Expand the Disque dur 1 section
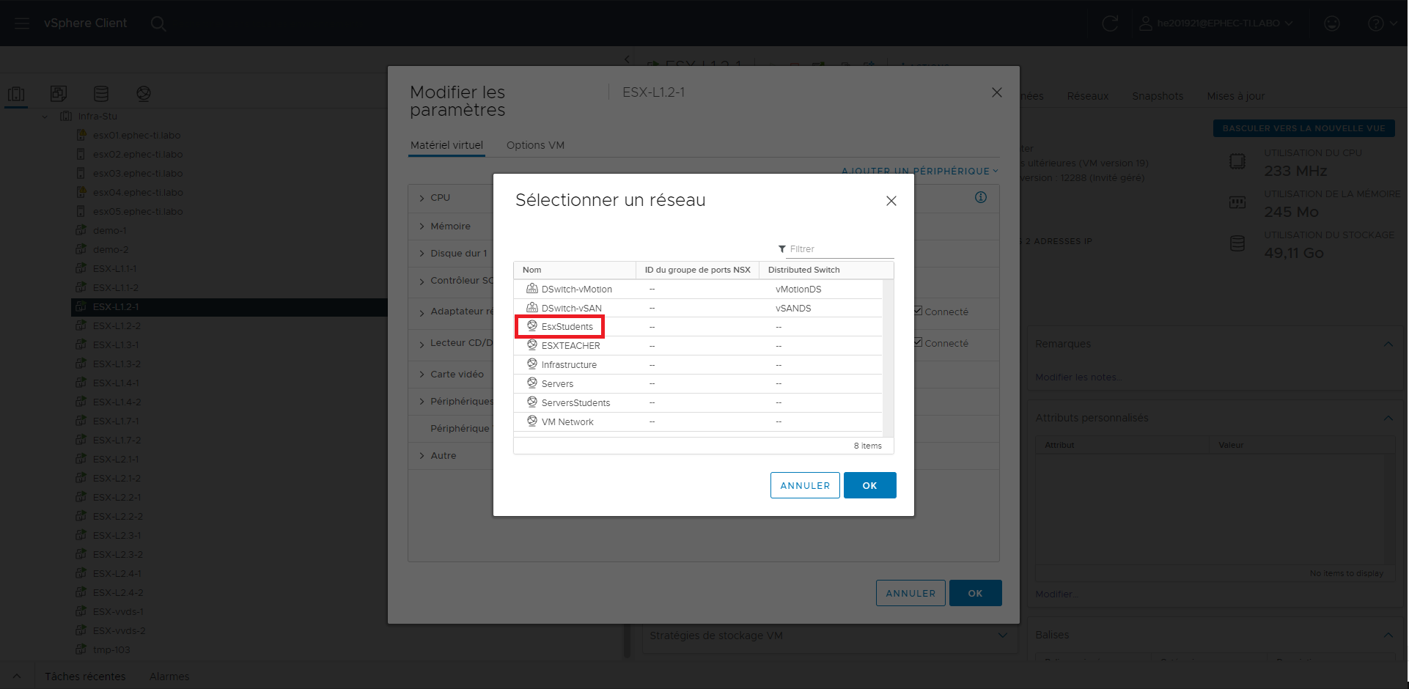1409x689 pixels. [x=422, y=254]
